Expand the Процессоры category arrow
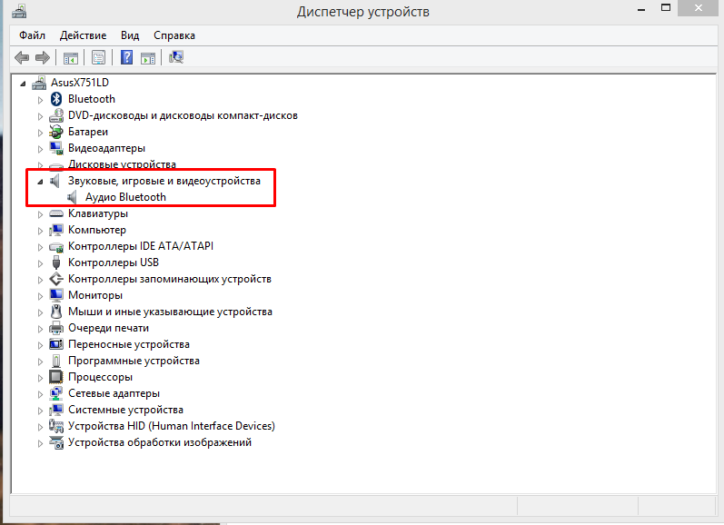The width and height of the screenshot is (724, 525). pos(40,378)
